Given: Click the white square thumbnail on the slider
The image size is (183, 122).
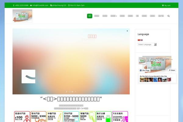Looking at the screenshot, I should tap(28, 77).
